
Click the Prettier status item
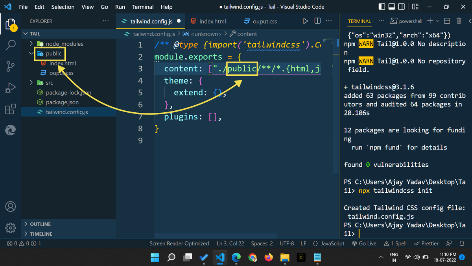tap(426, 244)
